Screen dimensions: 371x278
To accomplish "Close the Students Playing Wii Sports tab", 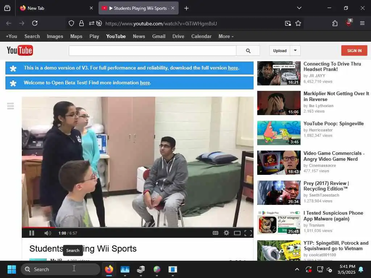I will [173, 8].
